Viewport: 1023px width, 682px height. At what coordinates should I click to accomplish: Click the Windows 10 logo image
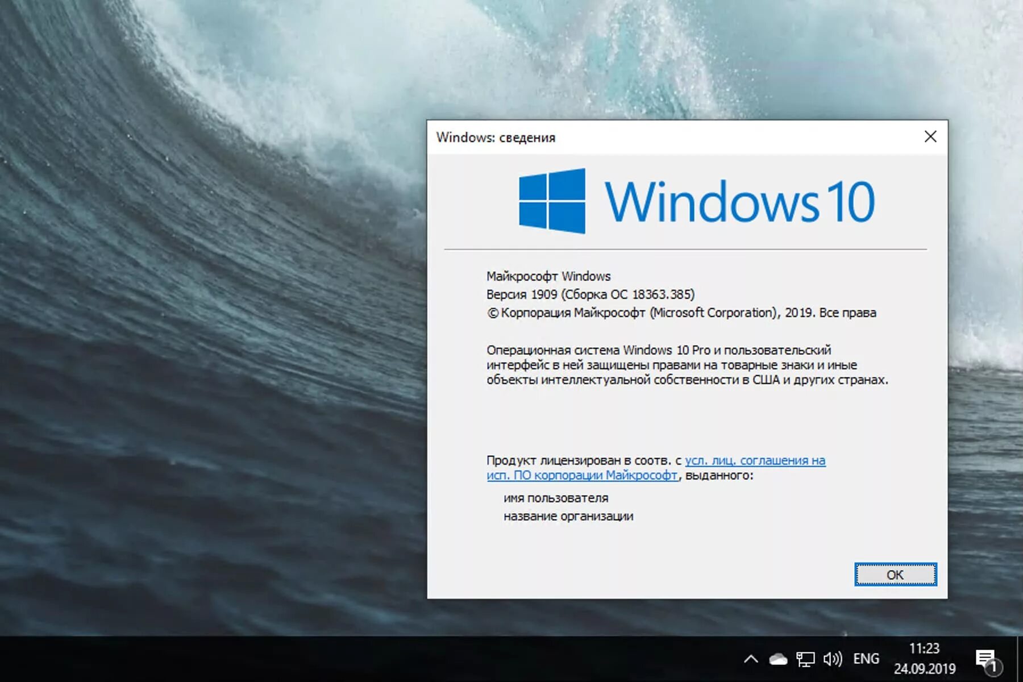697,201
